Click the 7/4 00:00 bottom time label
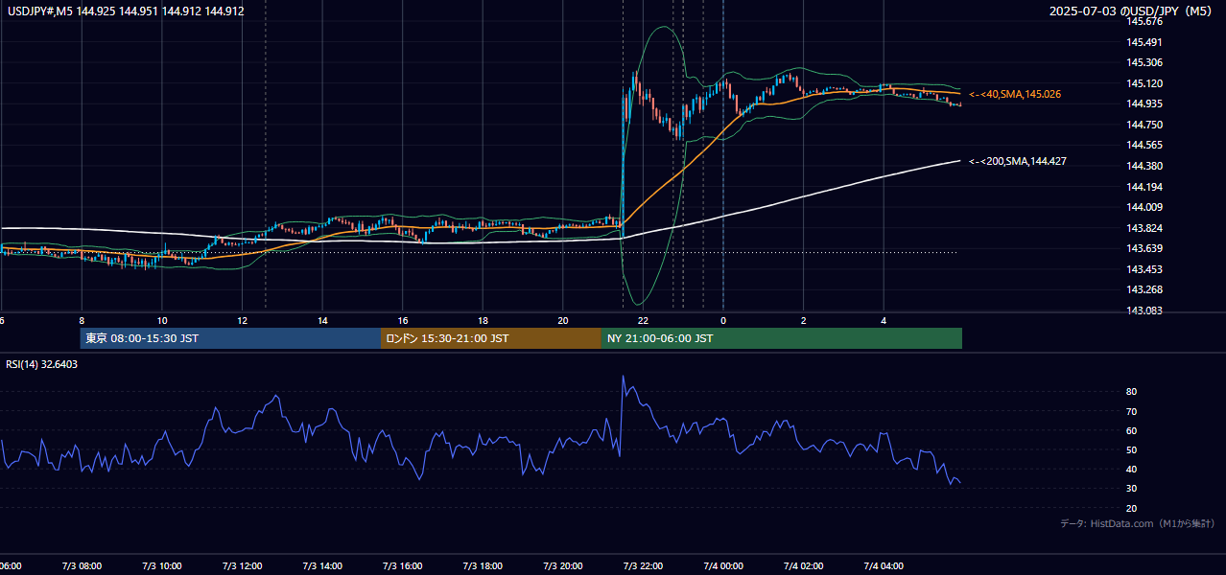This screenshot has width=1226, height=575. click(x=723, y=566)
